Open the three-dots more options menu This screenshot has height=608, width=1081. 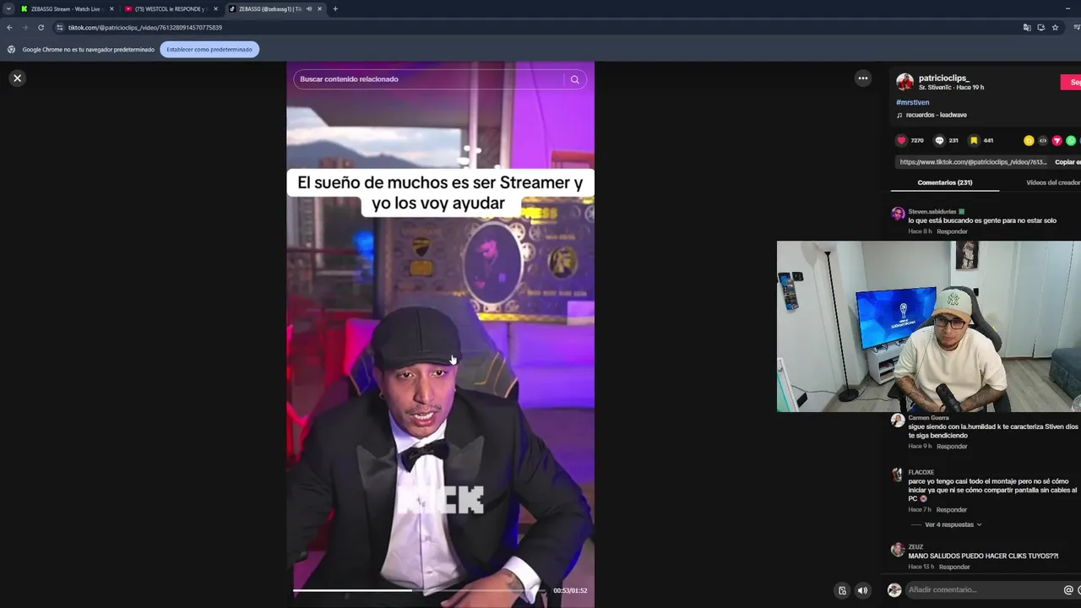pos(862,79)
